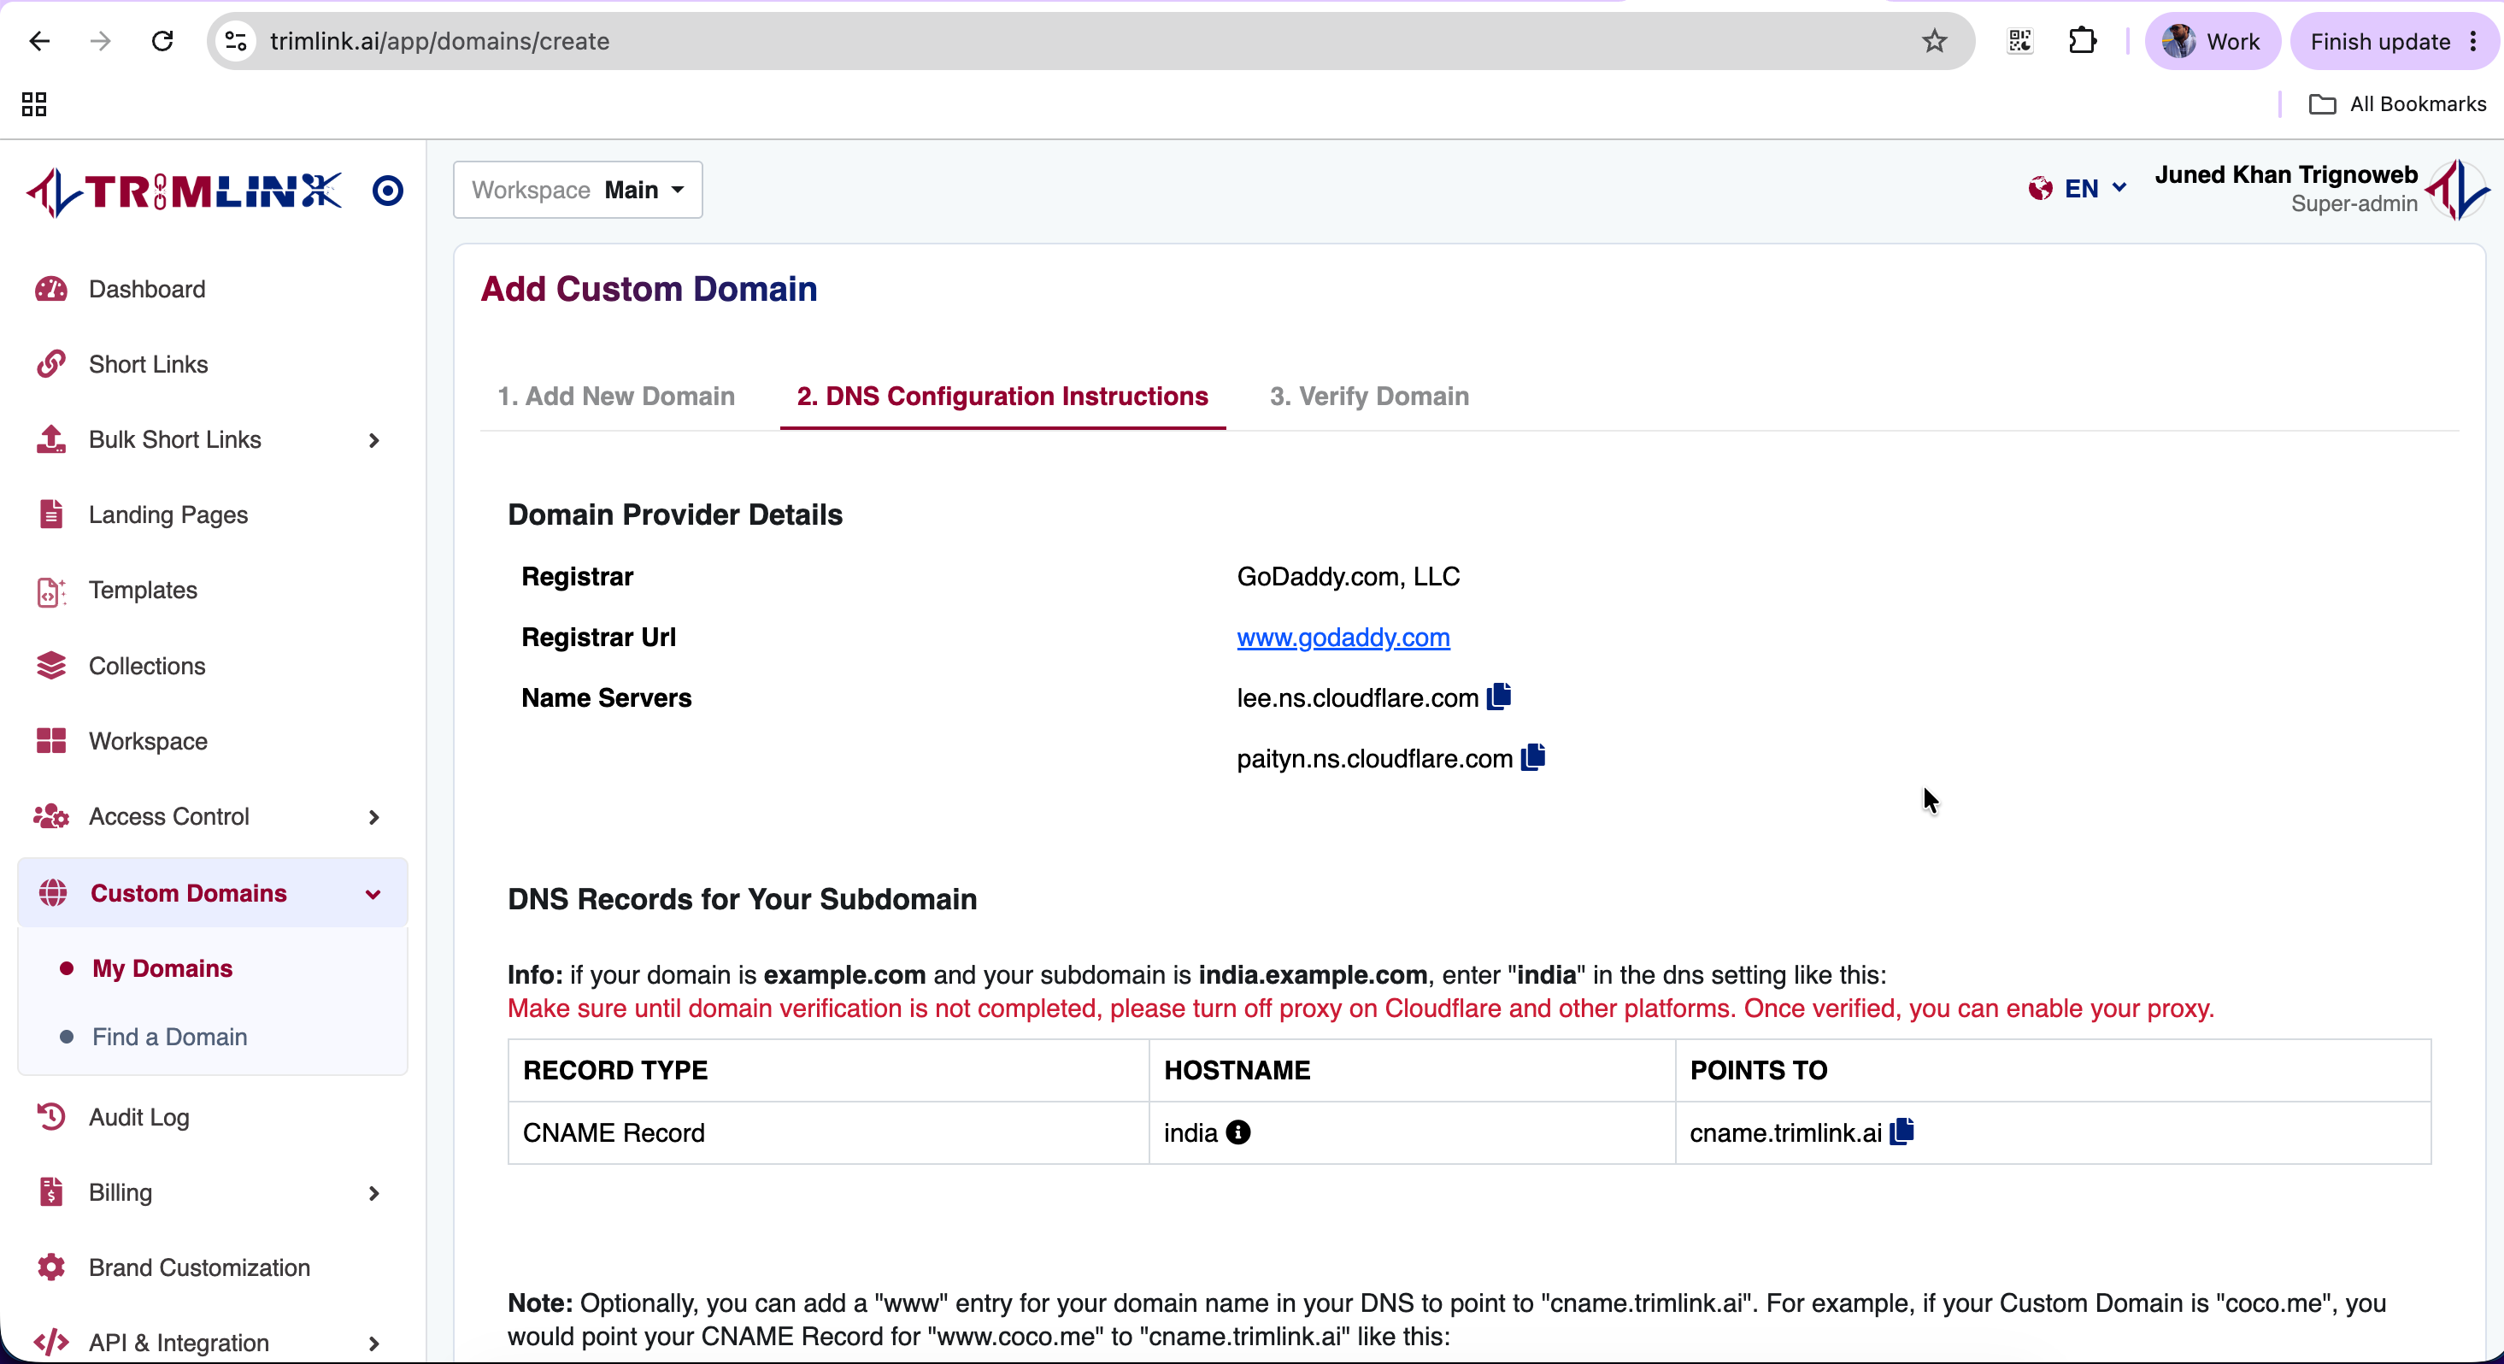This screenshot has height=1364, width=2504.
Task: Select 2. DNS Configuration Instructions tab
Action: pos(1002,397)
